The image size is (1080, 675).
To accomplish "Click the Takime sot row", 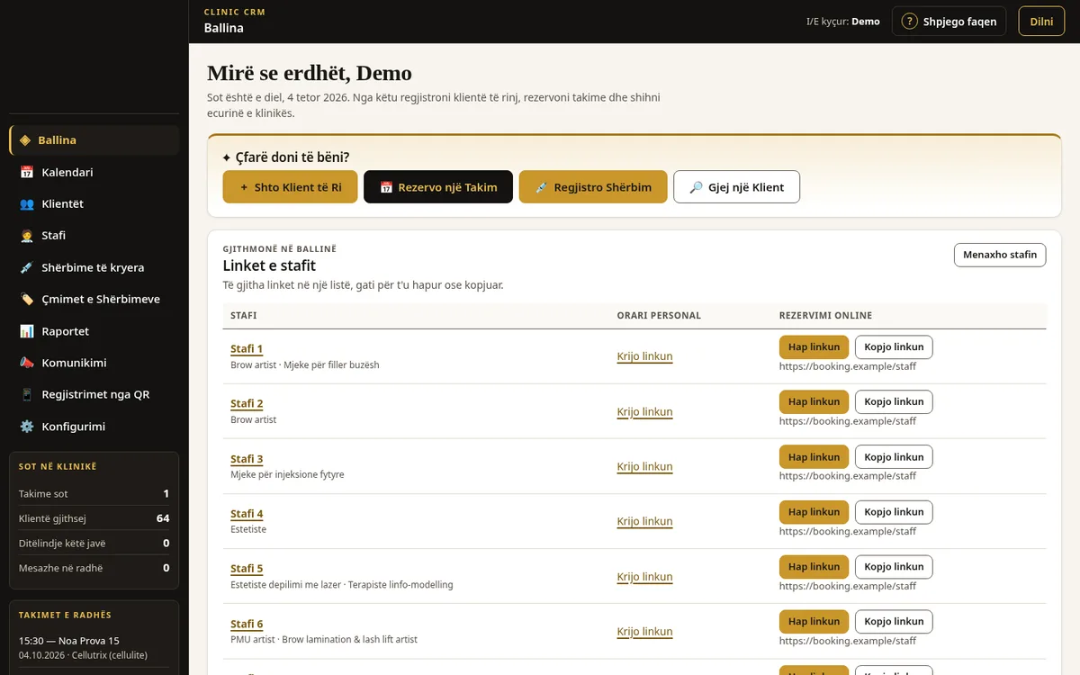I will click(94, 493).
